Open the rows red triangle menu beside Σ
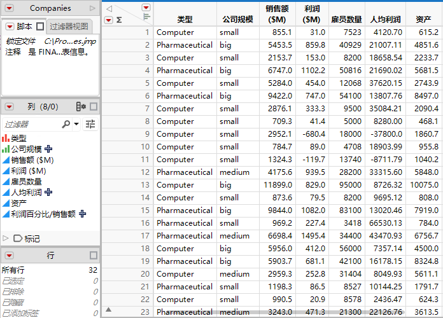 click(x=108, y=20)
